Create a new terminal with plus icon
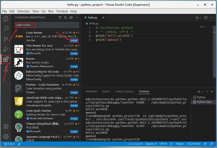The height and width of the screenshot is (148, 217). tap(199, 92)
